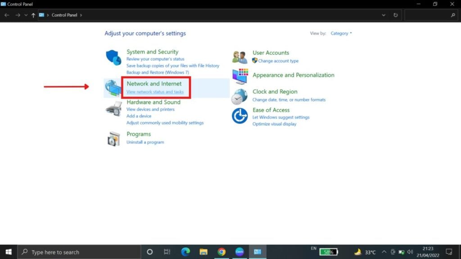
Task: Open the volume control in system tray
Action: coord(410,252)
